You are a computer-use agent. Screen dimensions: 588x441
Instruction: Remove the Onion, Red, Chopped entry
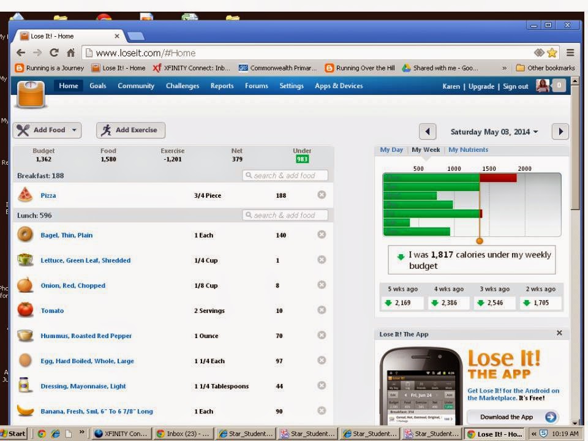coord(322,285)
